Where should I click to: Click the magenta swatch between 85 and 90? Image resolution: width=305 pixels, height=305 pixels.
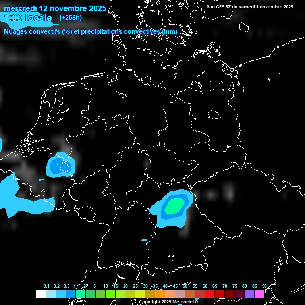[x=259, y=294]
